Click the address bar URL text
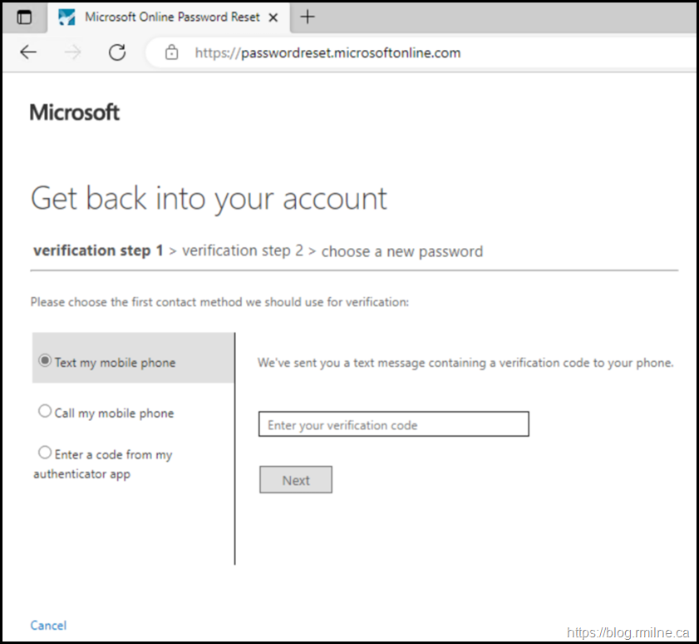This screenshot has width=699, height=644. point(327,52)
